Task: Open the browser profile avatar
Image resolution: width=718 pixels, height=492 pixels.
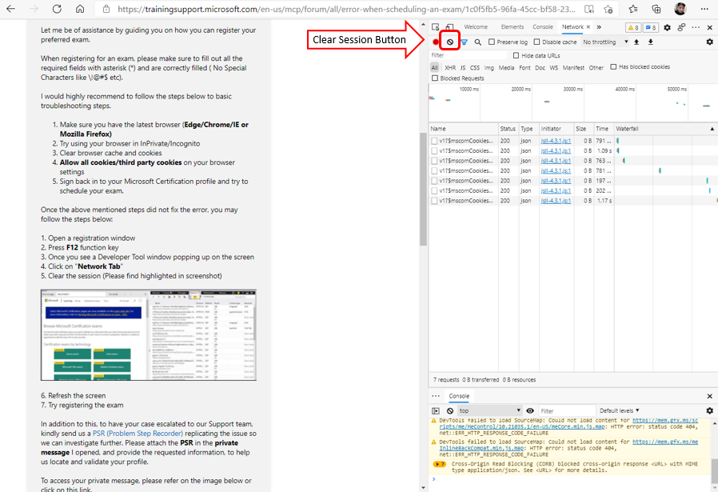Action: click(x=680, y=9)
